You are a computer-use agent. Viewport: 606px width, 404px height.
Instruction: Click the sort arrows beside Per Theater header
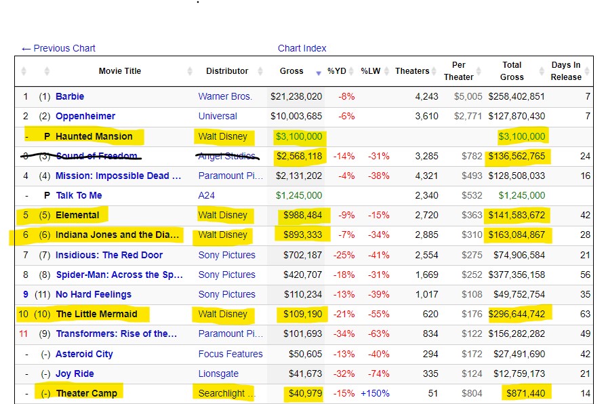pyautogui.click(x=483, y=71)
